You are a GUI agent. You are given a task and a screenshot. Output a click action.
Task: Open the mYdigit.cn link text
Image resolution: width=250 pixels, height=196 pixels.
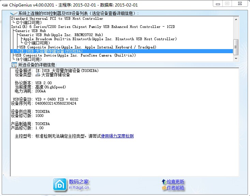coord(79,187)
